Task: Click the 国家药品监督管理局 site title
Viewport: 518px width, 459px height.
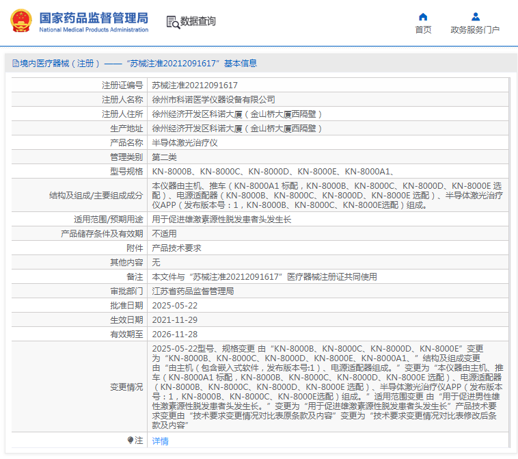Action: [x=93, y=17]
